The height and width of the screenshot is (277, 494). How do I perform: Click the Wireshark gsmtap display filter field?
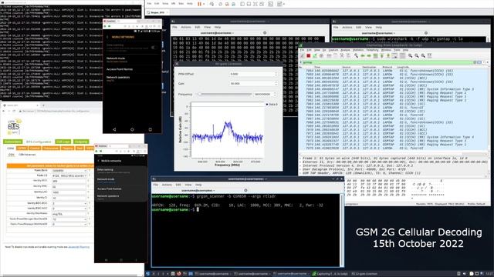pos(387,62)
